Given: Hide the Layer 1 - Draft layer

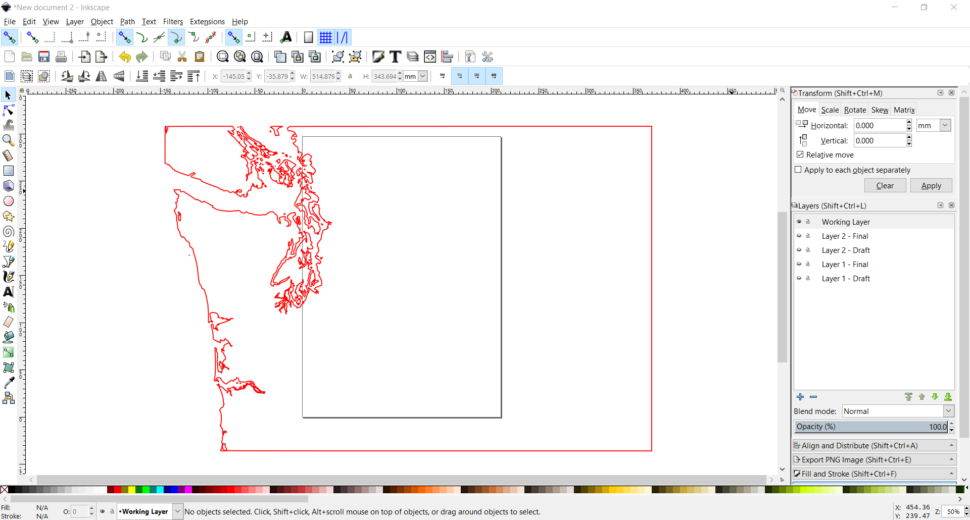Looking at the screenshot, I should click(799, 278).
